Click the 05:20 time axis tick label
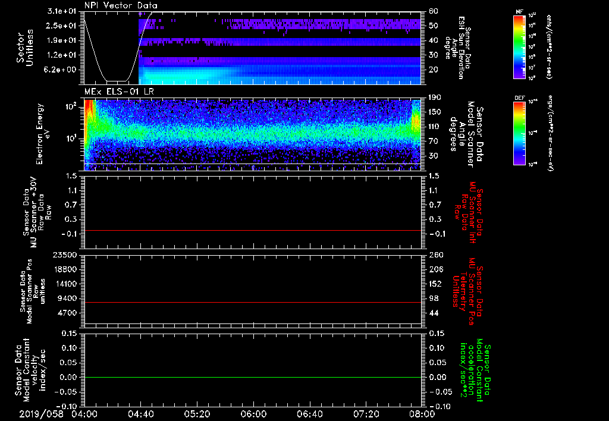Image resolution: width=609 pixels, height=421 pixels. [197, 413]
